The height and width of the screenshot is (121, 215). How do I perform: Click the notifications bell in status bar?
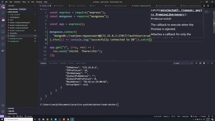point(212,116)
